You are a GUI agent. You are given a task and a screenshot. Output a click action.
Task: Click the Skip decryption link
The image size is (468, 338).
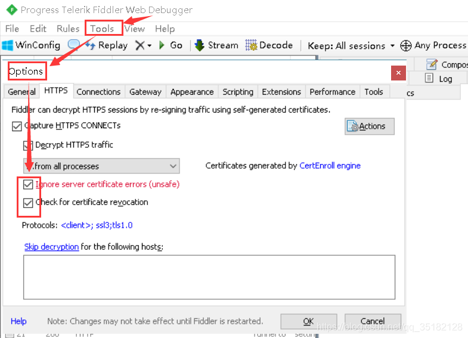point(51,247)
